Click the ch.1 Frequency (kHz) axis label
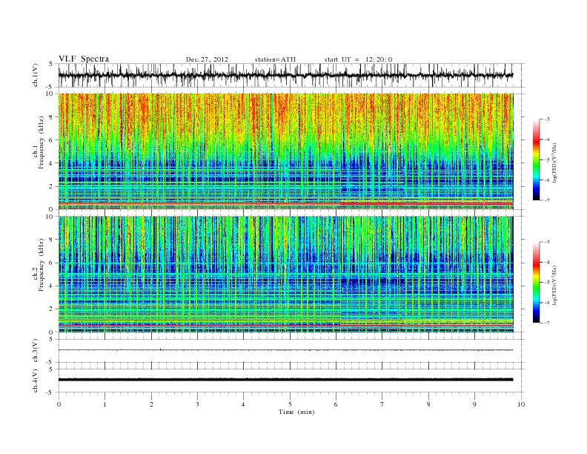Image resolution: width=587 pixels, height=454 pixels. click(x=39, y=142)
